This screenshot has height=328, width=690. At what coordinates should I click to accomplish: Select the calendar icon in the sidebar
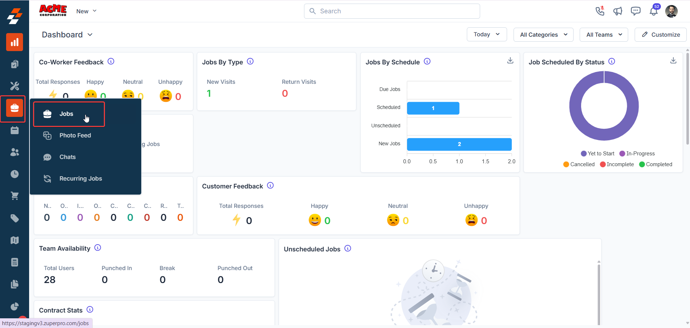click(x=14, y=130)
